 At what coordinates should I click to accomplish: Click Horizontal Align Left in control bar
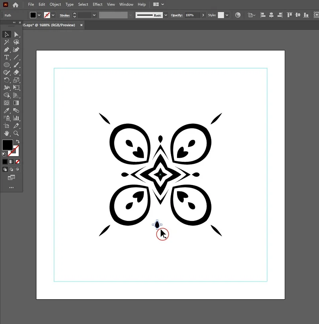[263, 15]
